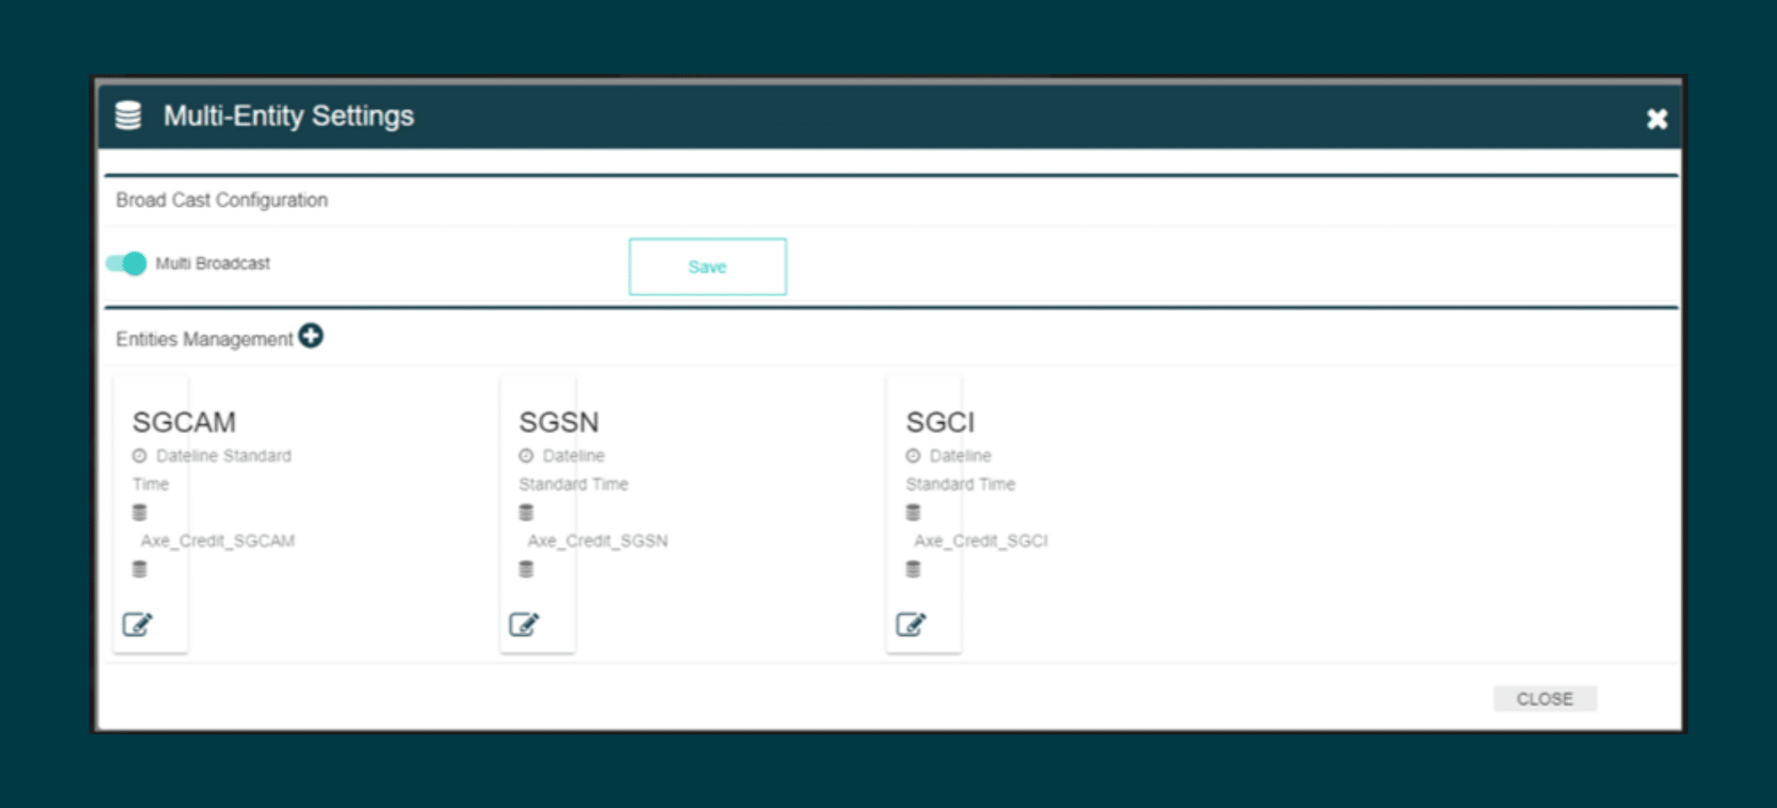The image size is (1777, 808).
Task: Click SGCI Dateline timezone text
Action: click(x=961, y=455)
